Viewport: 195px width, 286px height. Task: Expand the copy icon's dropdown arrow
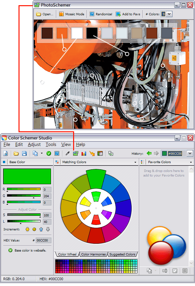tap(42, 153)
